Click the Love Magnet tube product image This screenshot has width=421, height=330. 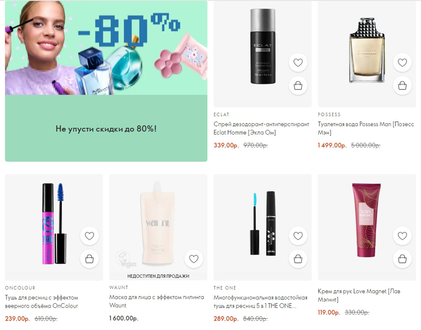pyautogui.click(x=366, y=220)
